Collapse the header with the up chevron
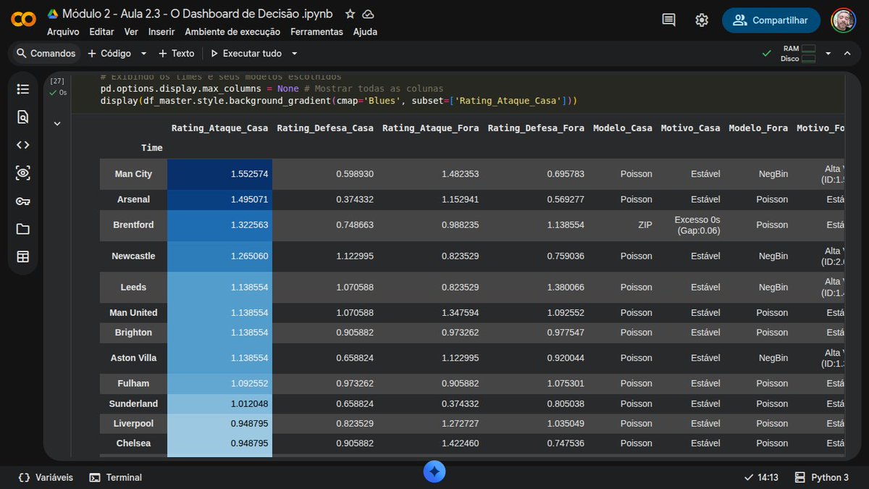Viewport: 869px width, 489px height. [x=848, y=54]
